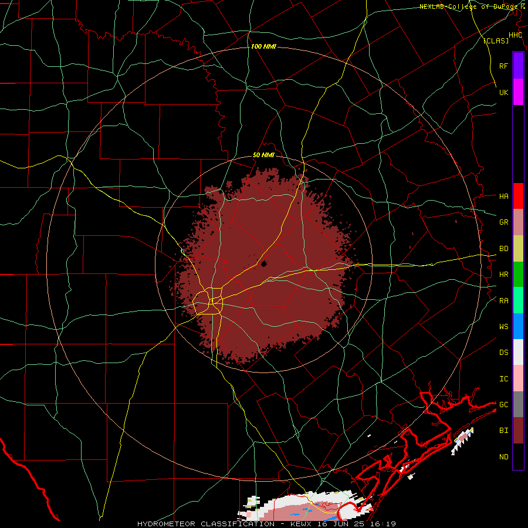This screenshot has height=528, width=528.
Task: Click the 100 NMI range ring label
Action: click(x=263, y=46)
